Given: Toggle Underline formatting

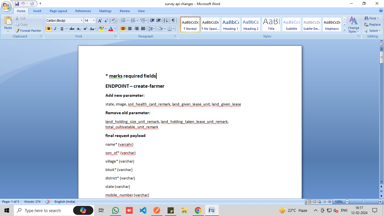Looking at the screenshot, I should 62,29.
